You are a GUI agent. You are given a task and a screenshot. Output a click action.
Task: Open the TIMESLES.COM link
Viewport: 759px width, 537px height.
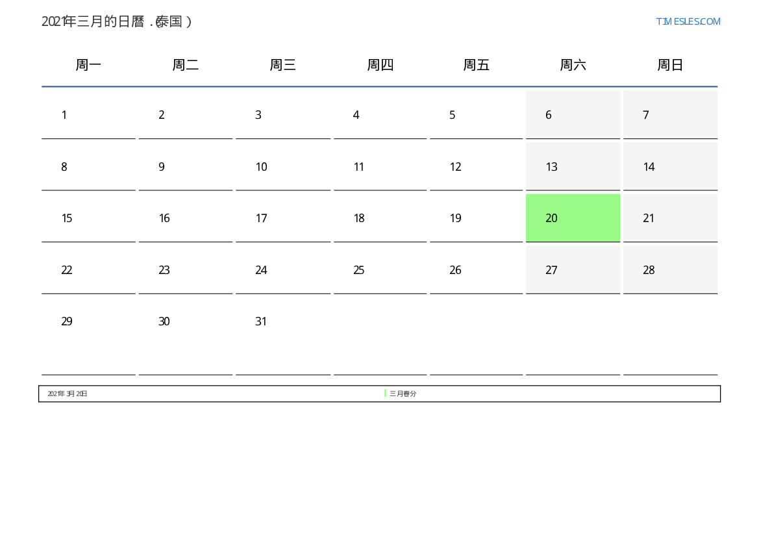click(x=688, y=21)
